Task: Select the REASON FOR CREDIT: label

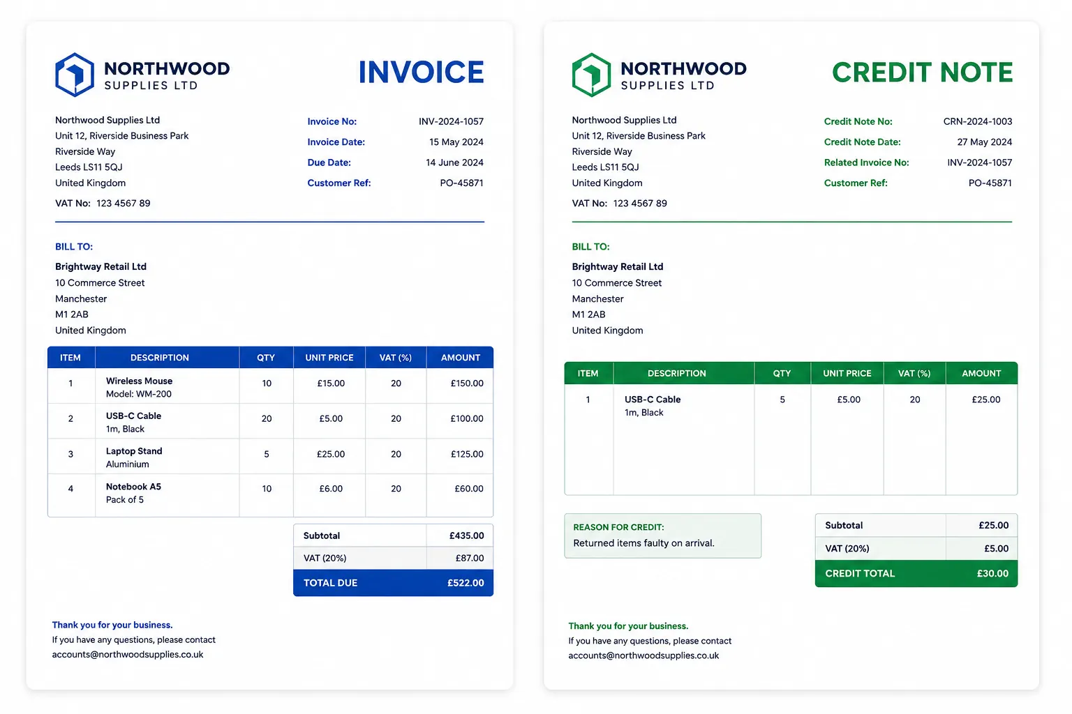Action: [618, 528]
